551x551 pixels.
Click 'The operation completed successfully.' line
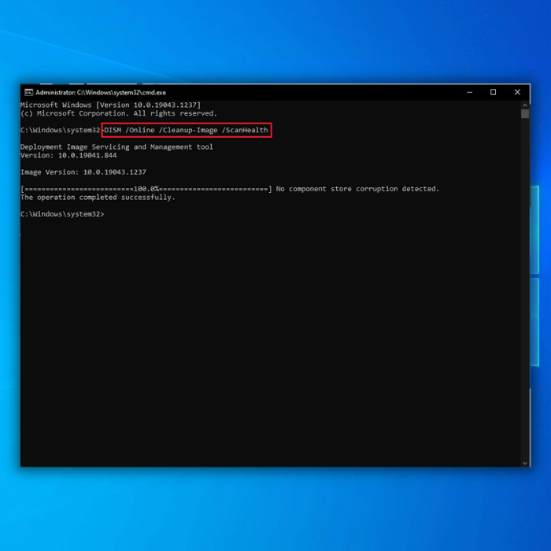98,198
